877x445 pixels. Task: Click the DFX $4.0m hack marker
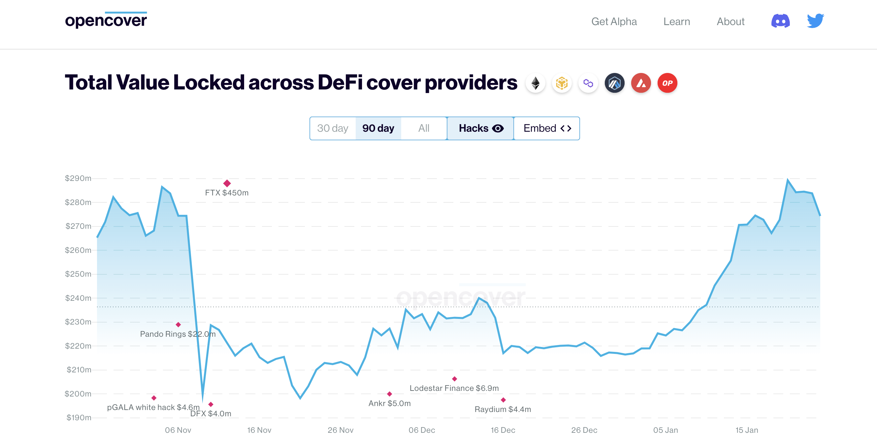211,404
